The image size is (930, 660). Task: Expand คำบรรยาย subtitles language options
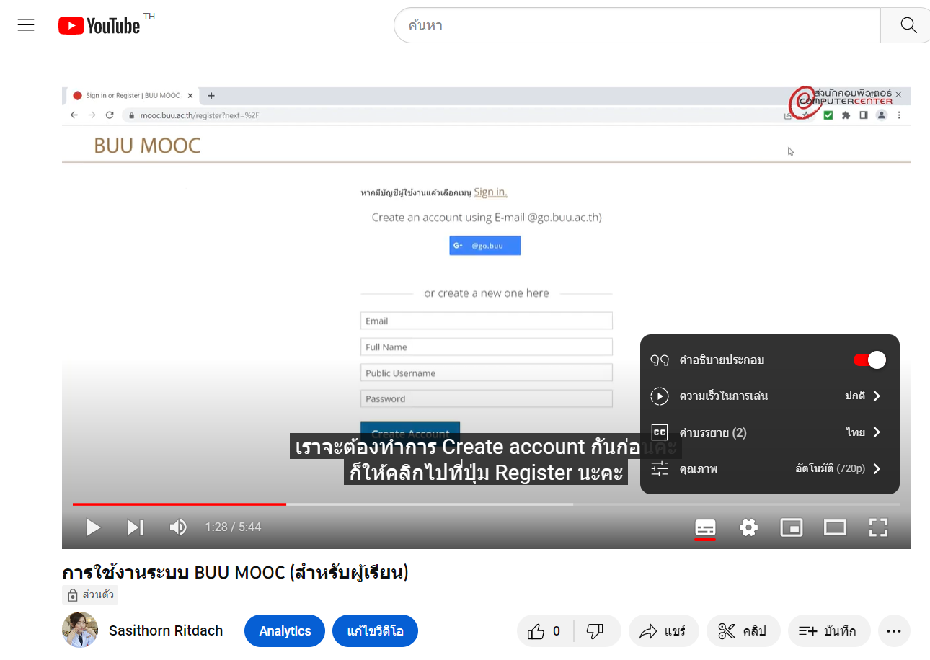[x=769, y=432]
